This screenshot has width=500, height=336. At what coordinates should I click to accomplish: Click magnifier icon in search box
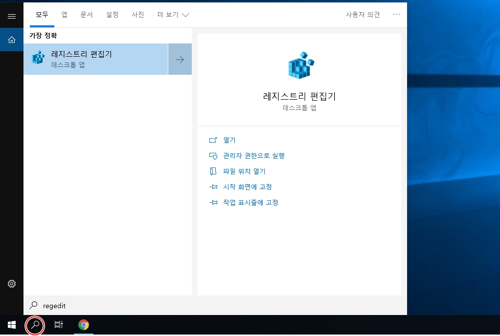point(33,305)
